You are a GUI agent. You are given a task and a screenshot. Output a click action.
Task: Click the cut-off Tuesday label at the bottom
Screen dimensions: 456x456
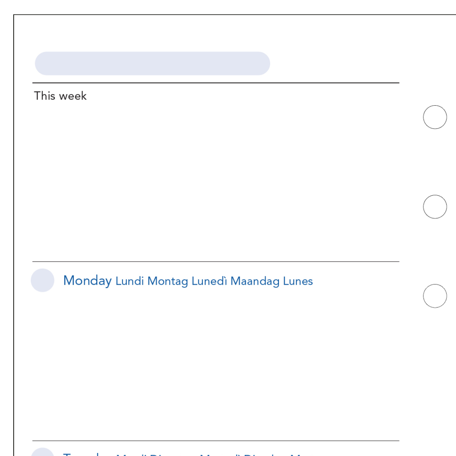pyautogui.click(x=87, y=454)
